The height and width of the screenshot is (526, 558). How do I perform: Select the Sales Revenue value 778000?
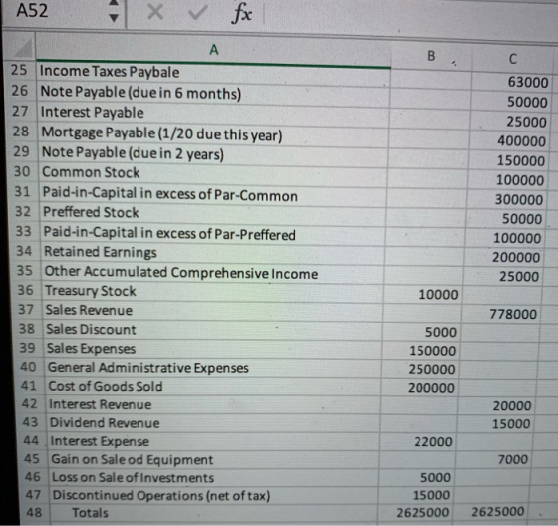[500, 314]
